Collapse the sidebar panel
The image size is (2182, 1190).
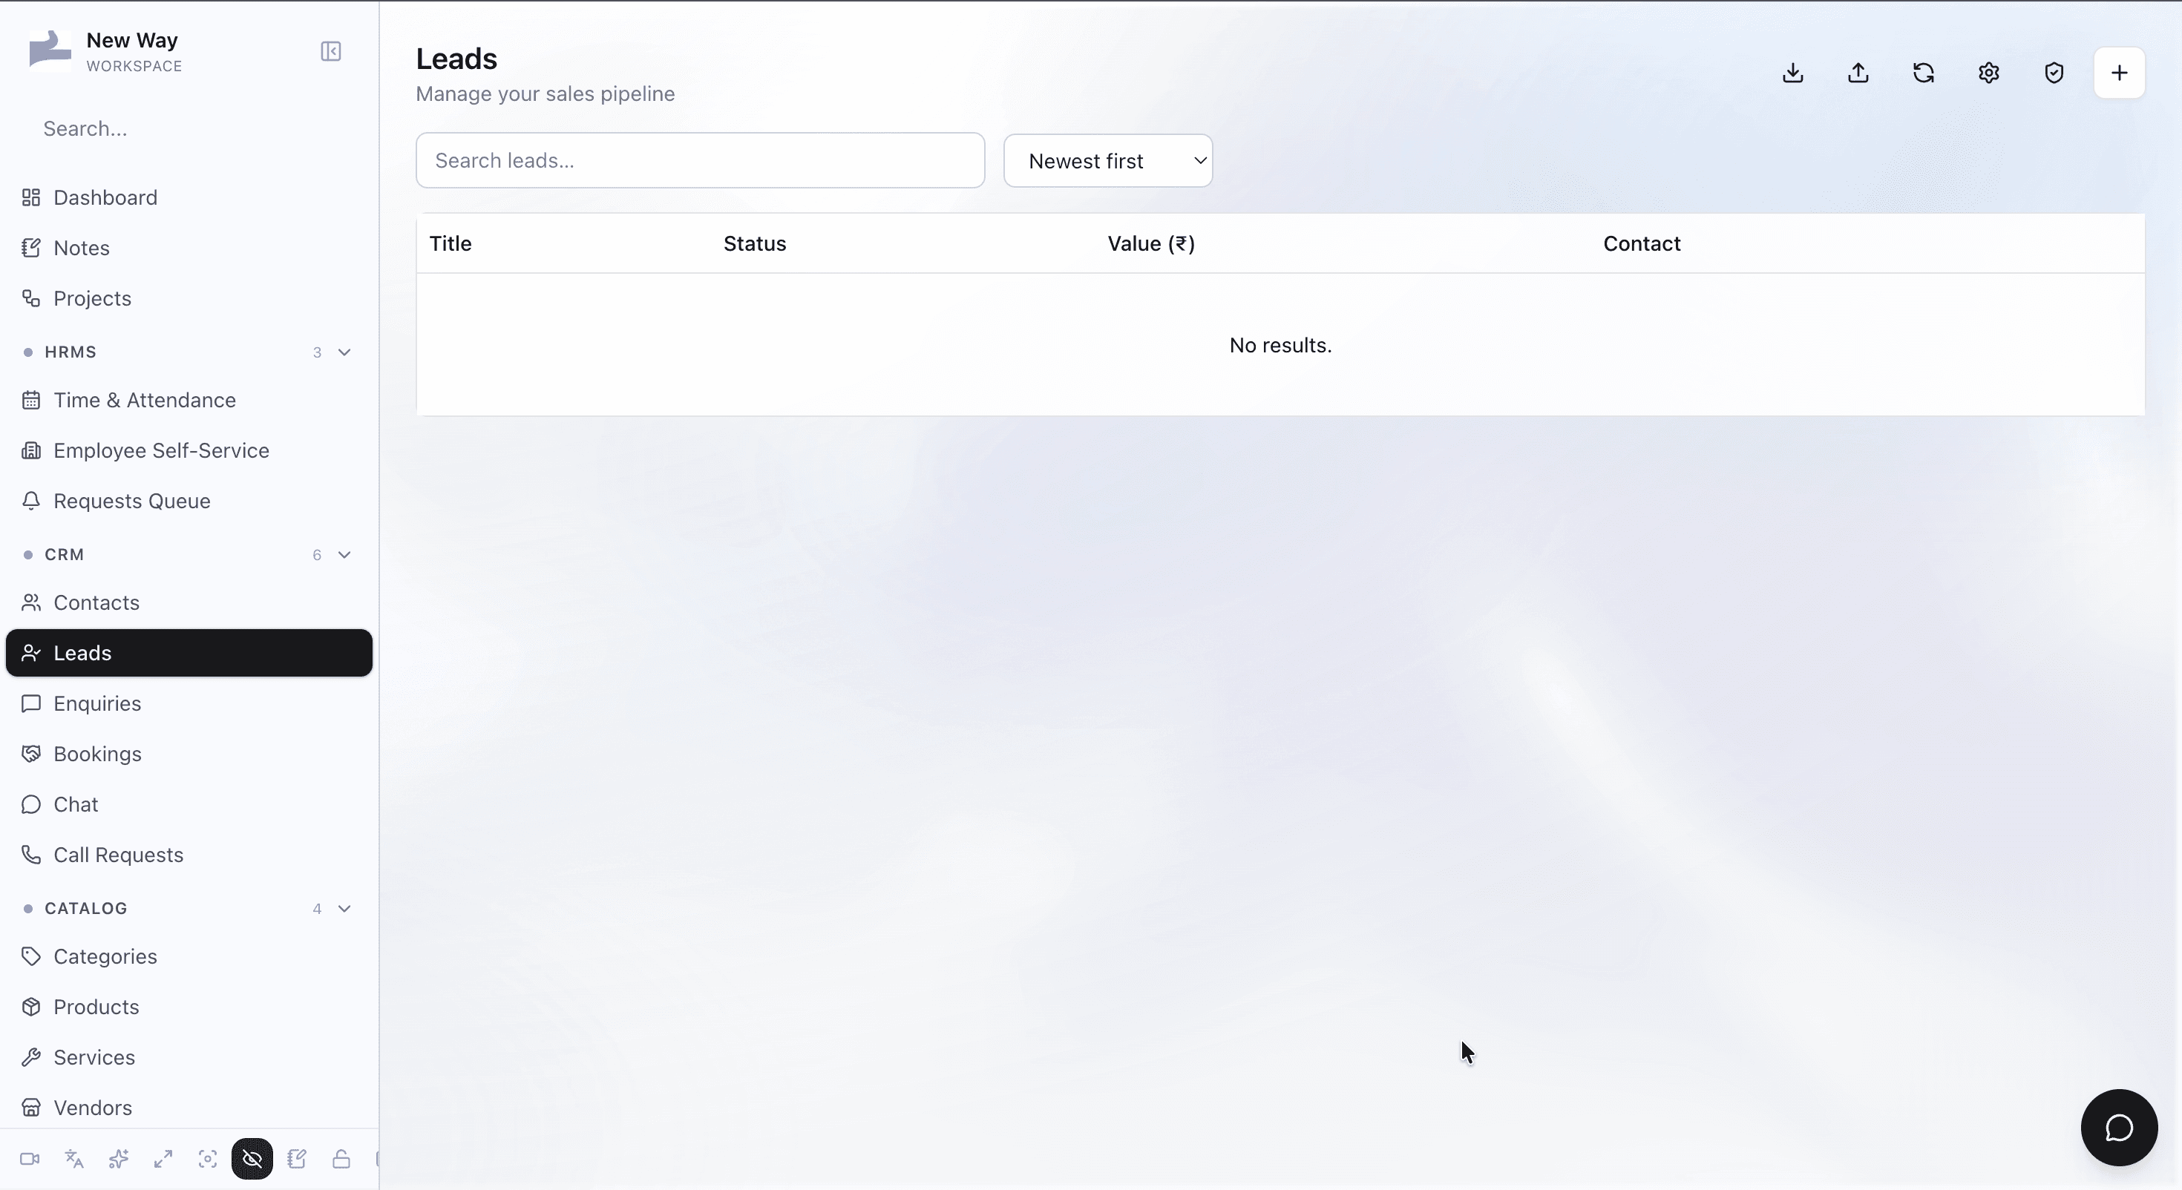[x=330, y=52]
